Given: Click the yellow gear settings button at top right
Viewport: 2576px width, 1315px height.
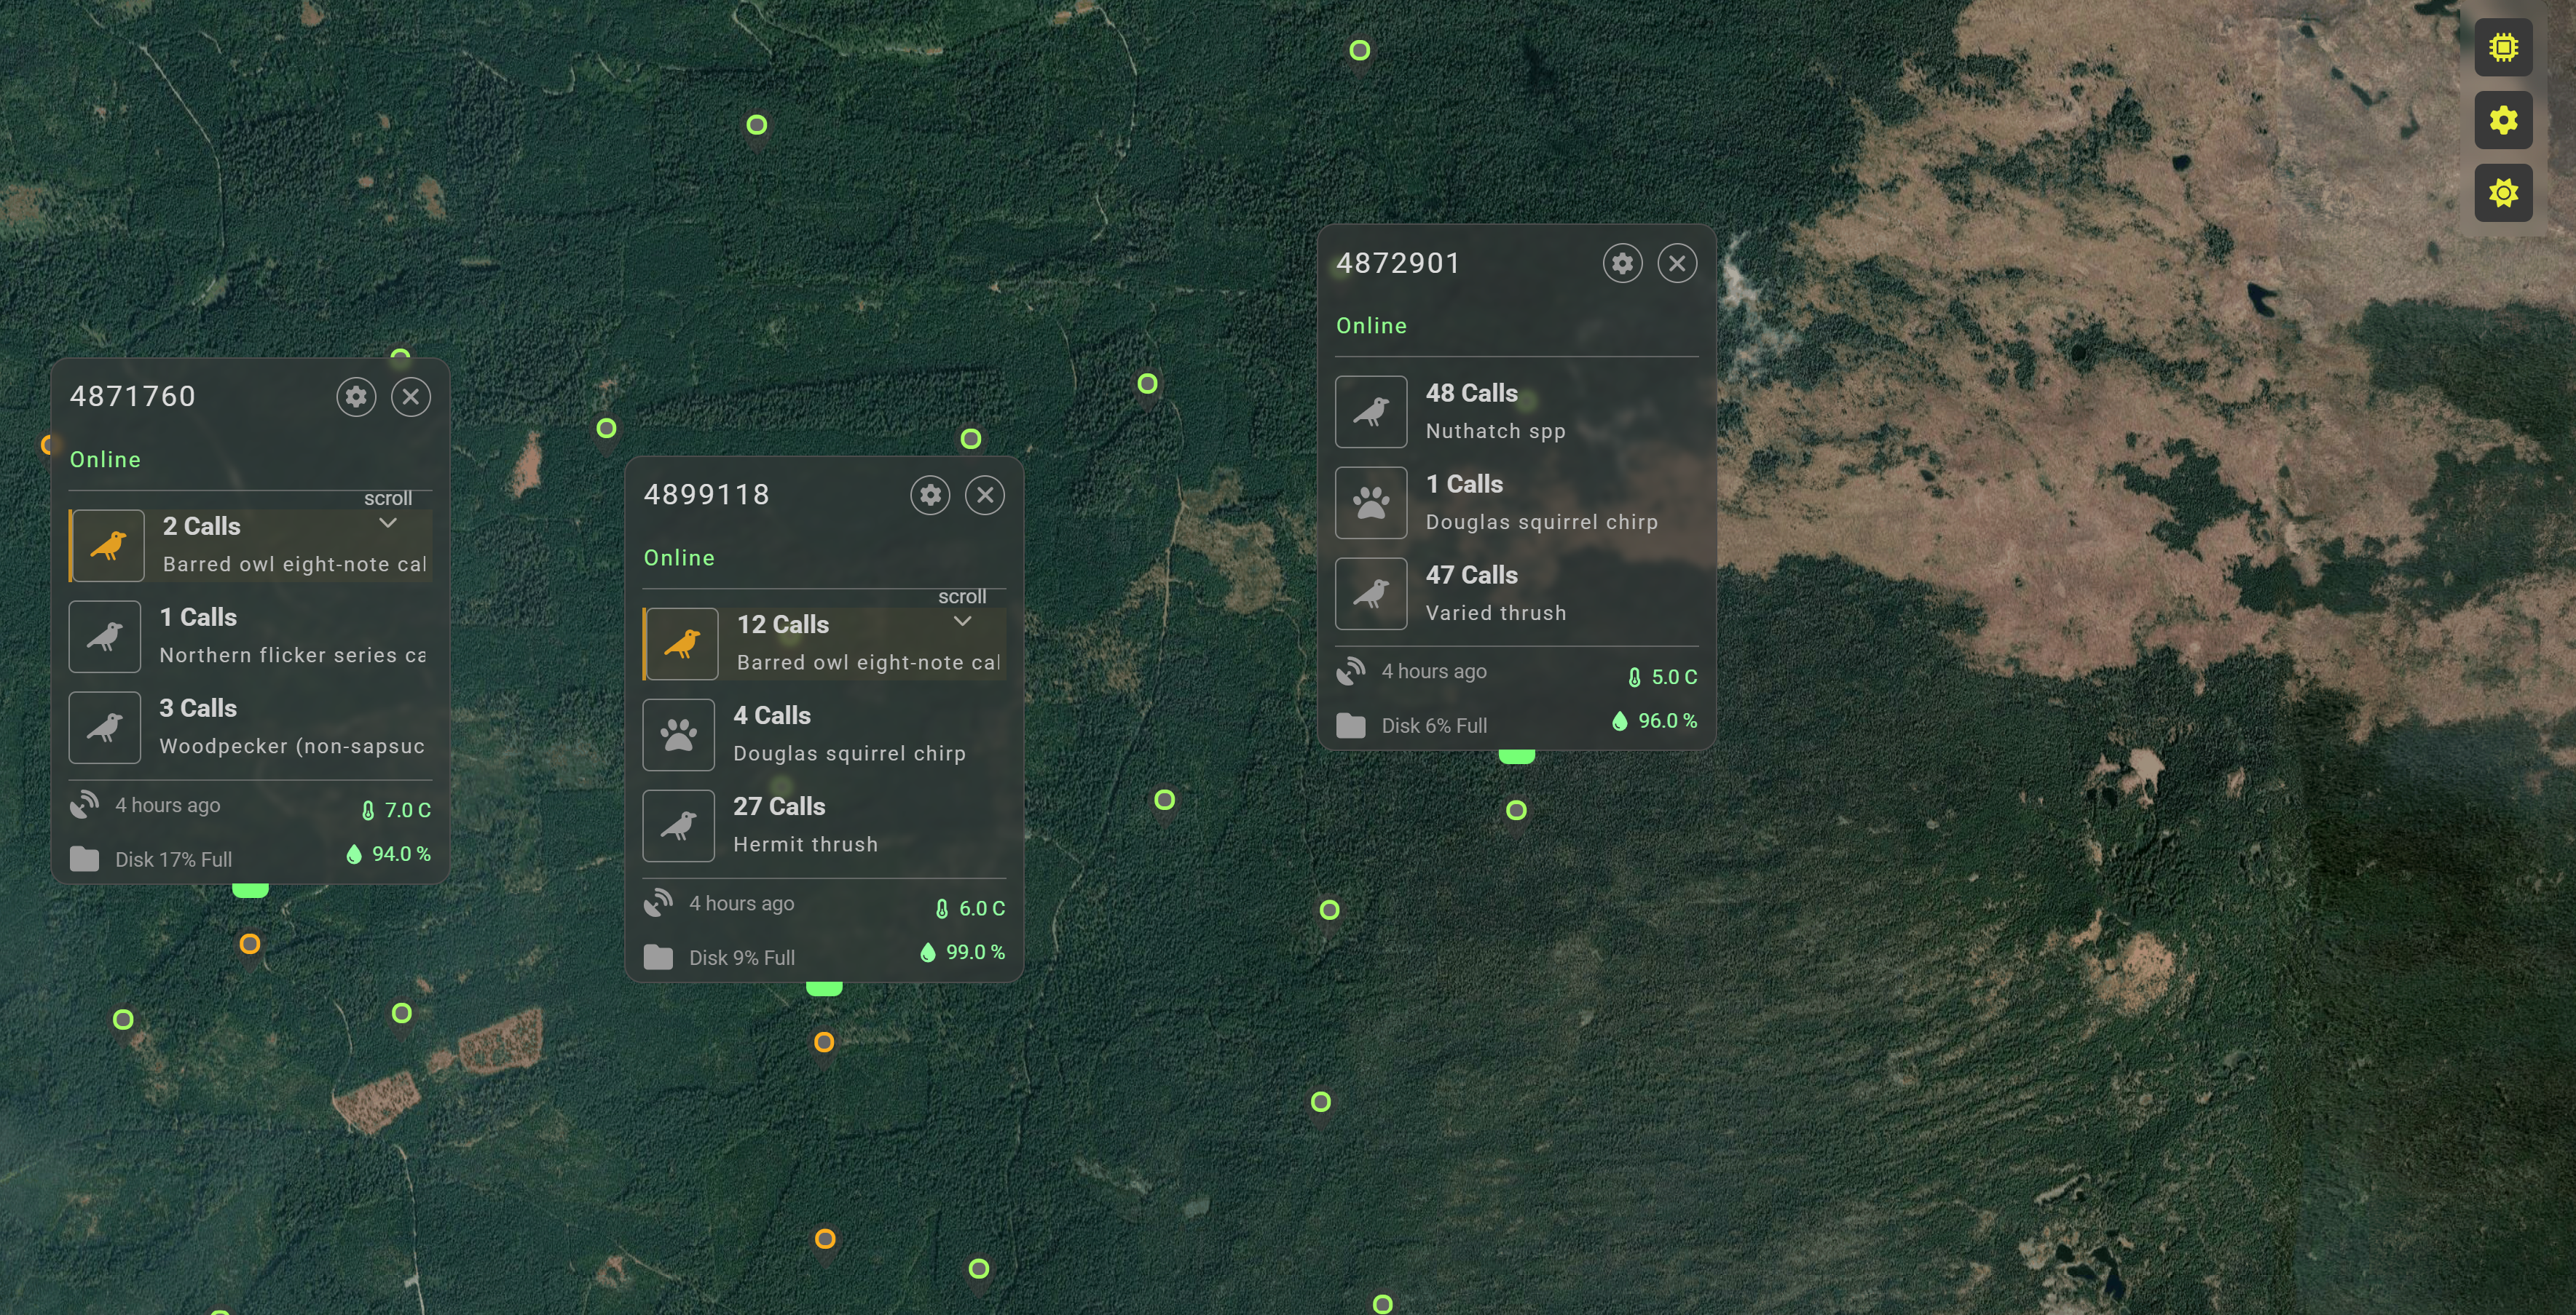Looking at the screenshot, I should pyautogui.click(x=2503, y=120).
